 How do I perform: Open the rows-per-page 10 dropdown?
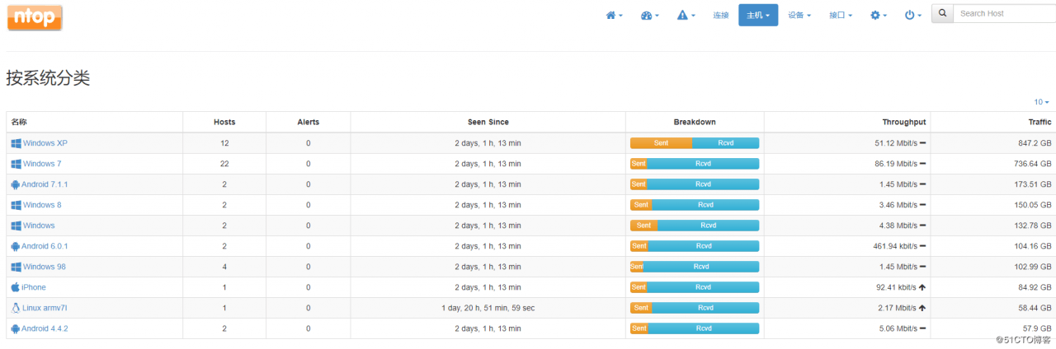coord(1041,102)
